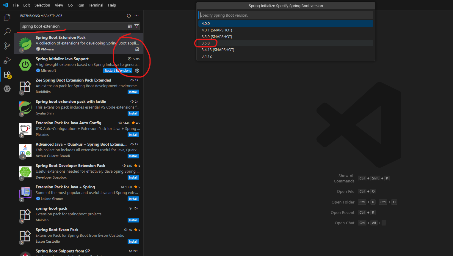Open the Source Control view
The height and width of the screenshot is (256, 453).
tap(7, 46)
